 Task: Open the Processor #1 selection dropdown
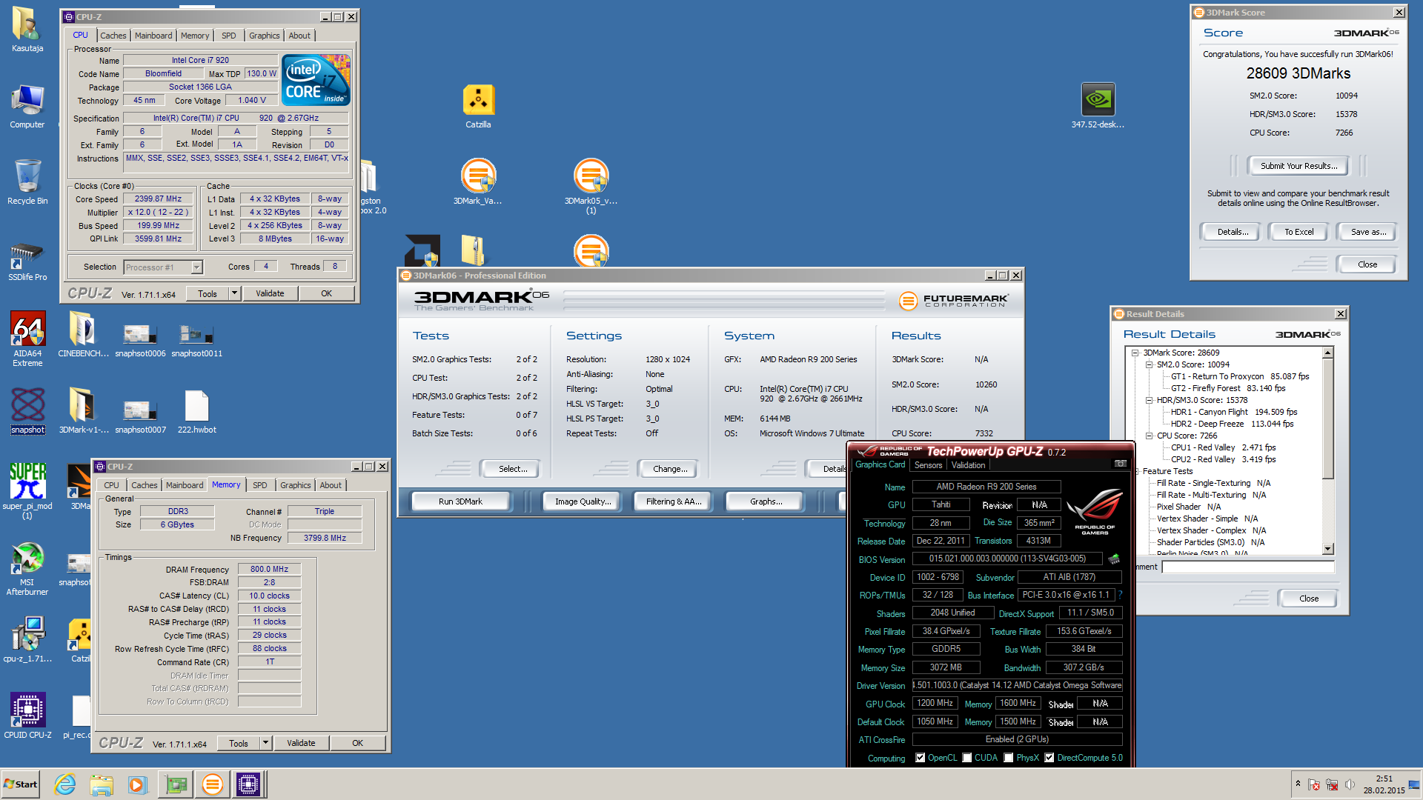[197, 267]
